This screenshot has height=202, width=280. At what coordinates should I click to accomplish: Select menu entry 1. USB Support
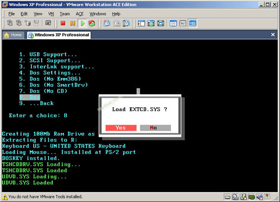click(x=48, y=54)
